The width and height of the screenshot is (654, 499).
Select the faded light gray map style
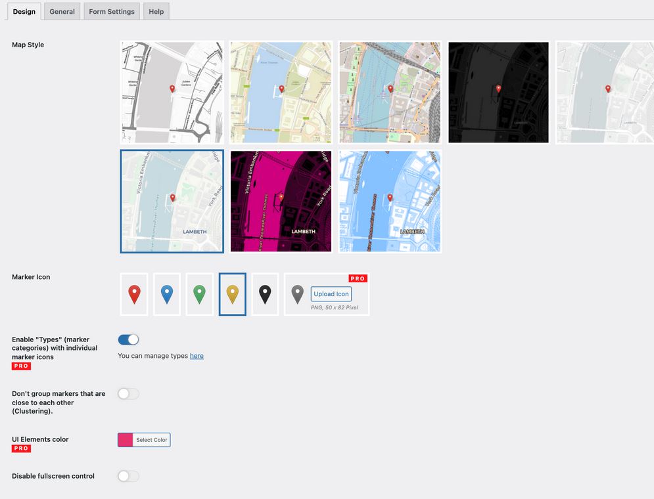coord(605,92)
